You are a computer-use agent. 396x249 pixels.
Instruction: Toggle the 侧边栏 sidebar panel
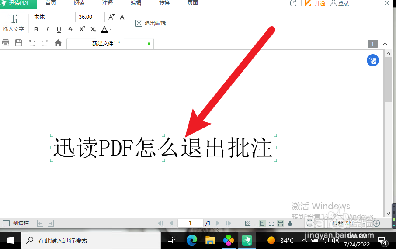pos(16,223)
